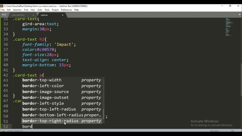Open the Find menu
The image size is (242, 136).
(26, 10)
